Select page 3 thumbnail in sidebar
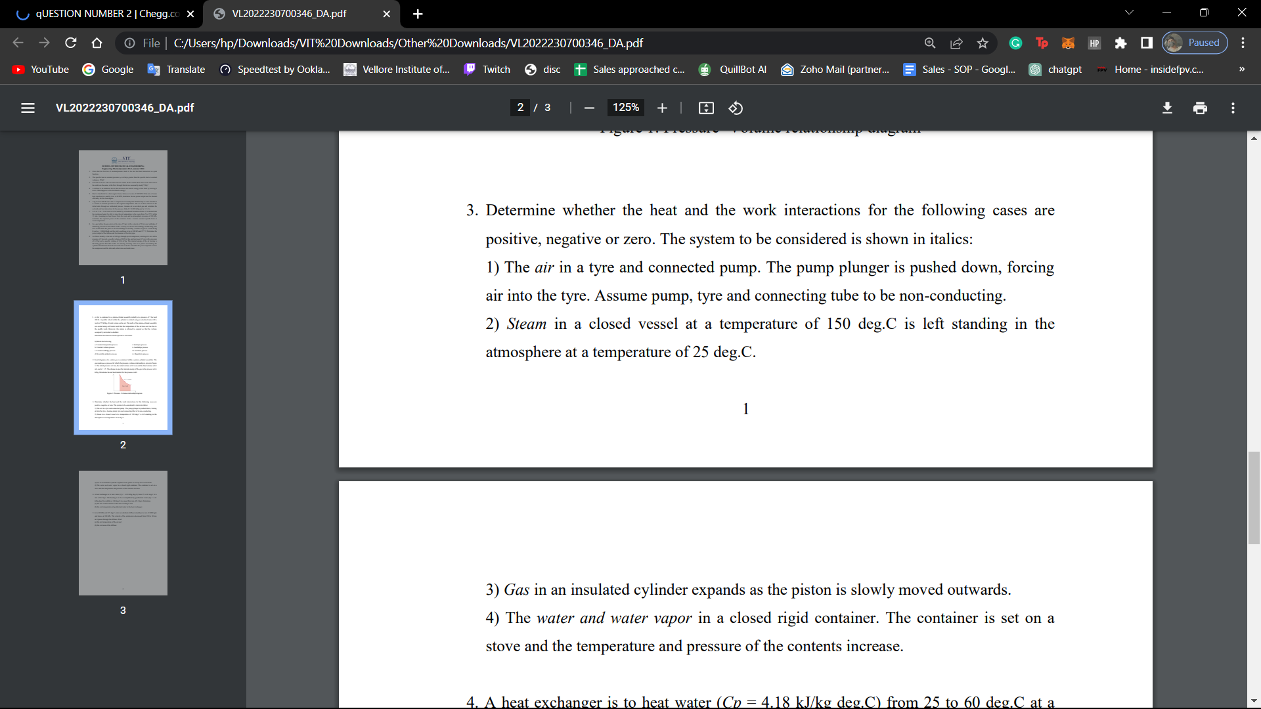 tap(123, 533)
